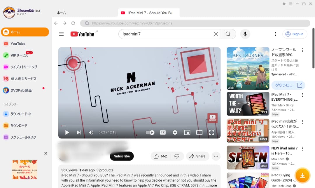Open the ホーム sidebar item
Screen dimensions: 315x188
(x=25, y=32)
